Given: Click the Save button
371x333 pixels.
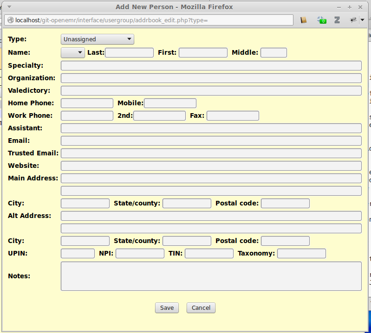Looking at the screenshot, I should 167,307.
